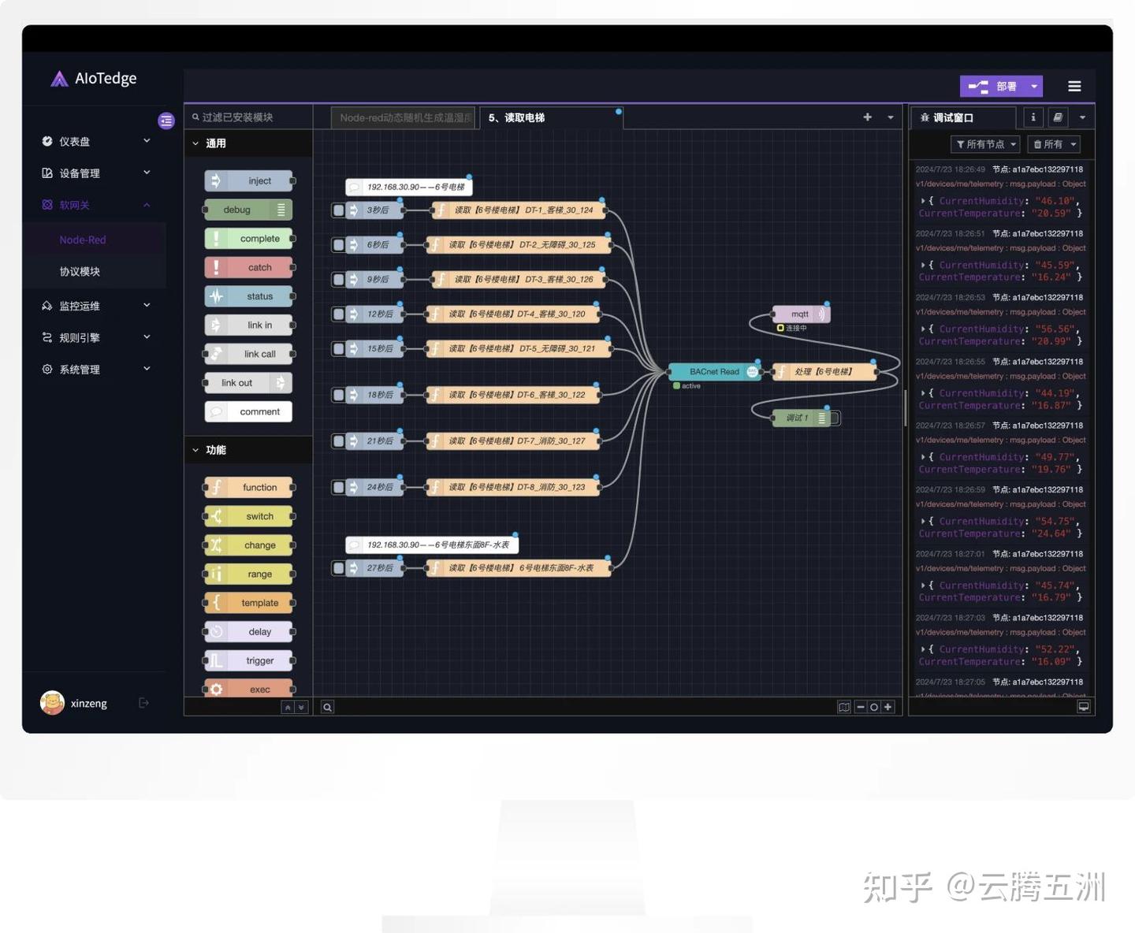Open the deploy options dropdown arrow

point(1032,86)
